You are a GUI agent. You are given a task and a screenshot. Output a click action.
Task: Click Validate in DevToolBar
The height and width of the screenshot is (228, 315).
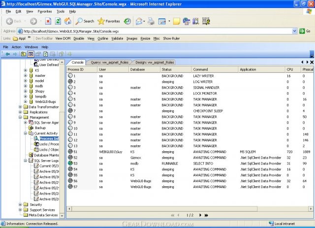click(117, 38)
